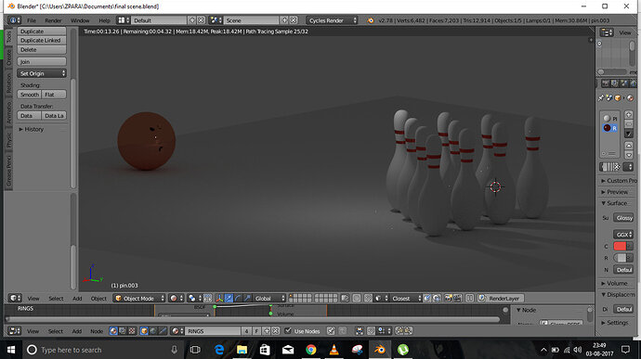Delete the Default screen layout

201,20
